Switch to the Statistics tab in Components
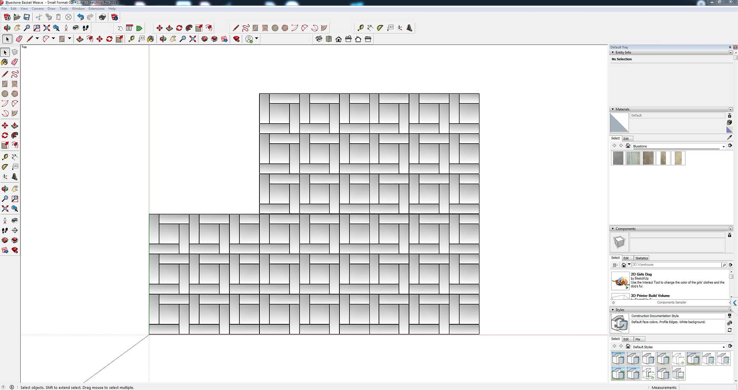Screen dimensions: 738x390 (x=641, y=258)
